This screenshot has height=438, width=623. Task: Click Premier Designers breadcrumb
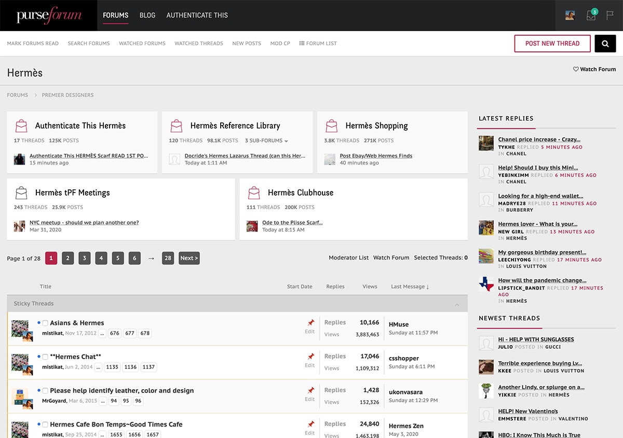[67, 95]
